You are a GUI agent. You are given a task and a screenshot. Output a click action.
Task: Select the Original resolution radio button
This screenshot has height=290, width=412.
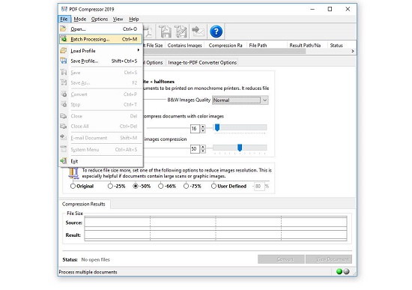click(73, 186)
